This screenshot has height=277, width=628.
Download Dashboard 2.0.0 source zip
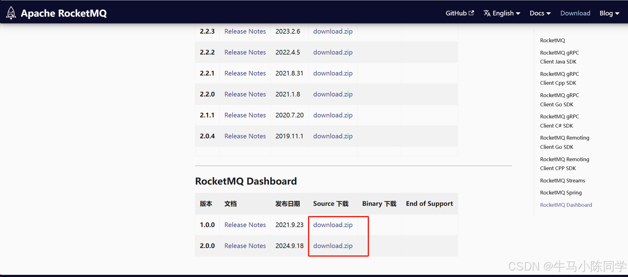click(333, 246)
